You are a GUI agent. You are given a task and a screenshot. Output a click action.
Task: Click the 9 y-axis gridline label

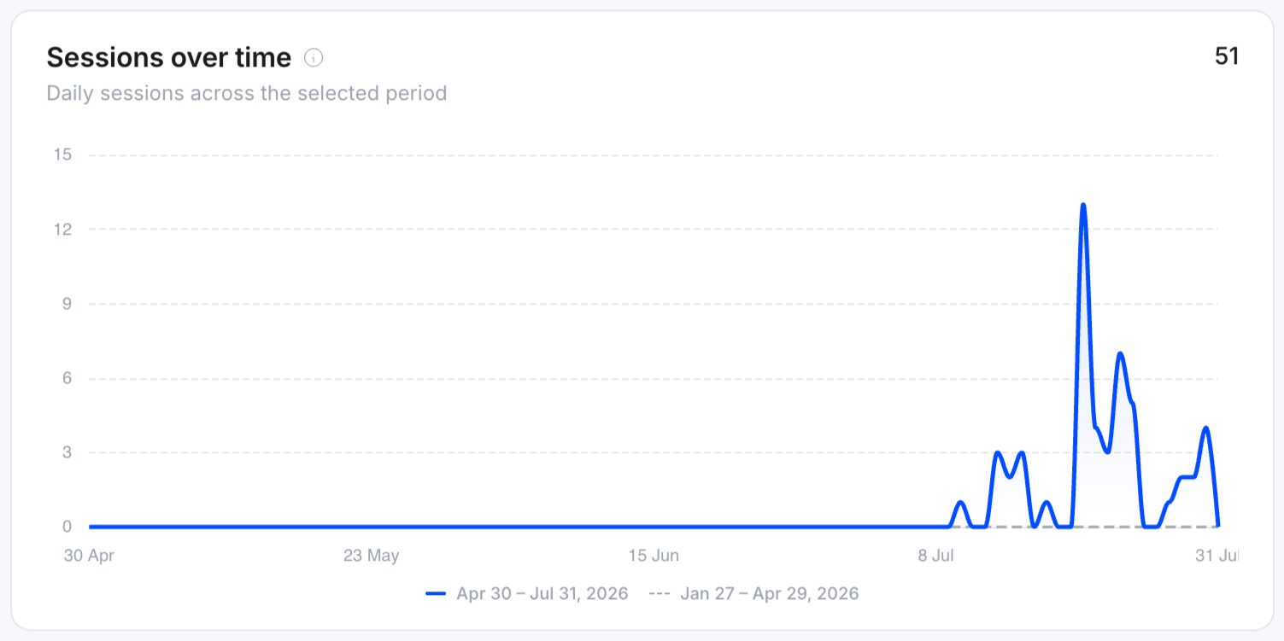(x=67, y=303)
